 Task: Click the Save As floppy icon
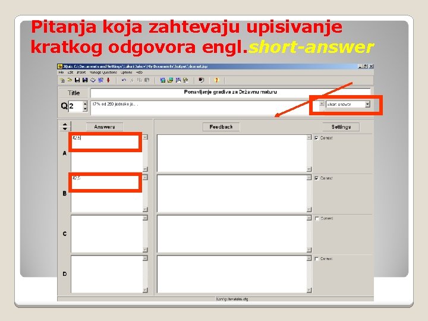pos(85,80)
